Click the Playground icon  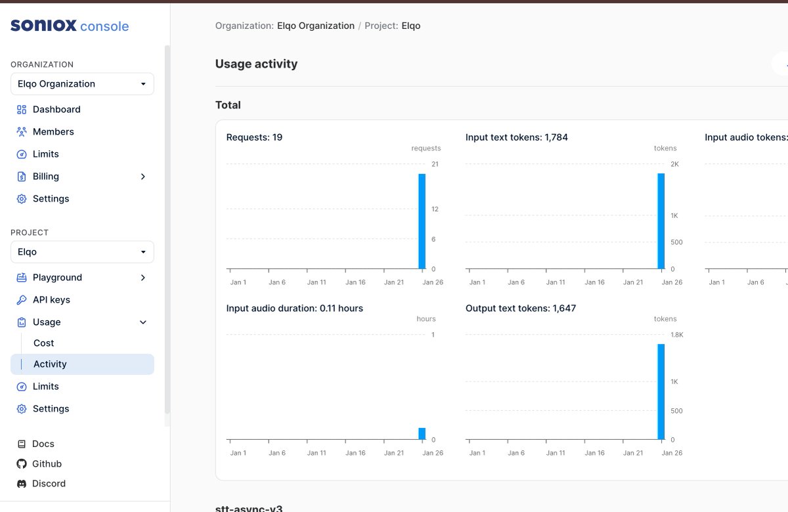(22, 278)
